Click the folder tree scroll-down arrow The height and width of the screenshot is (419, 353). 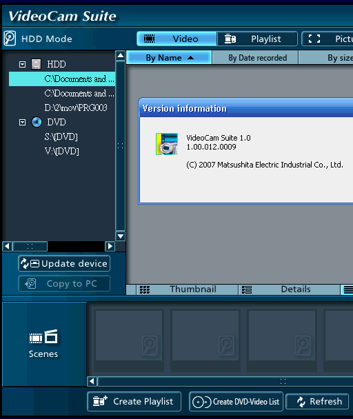point(121,236)
